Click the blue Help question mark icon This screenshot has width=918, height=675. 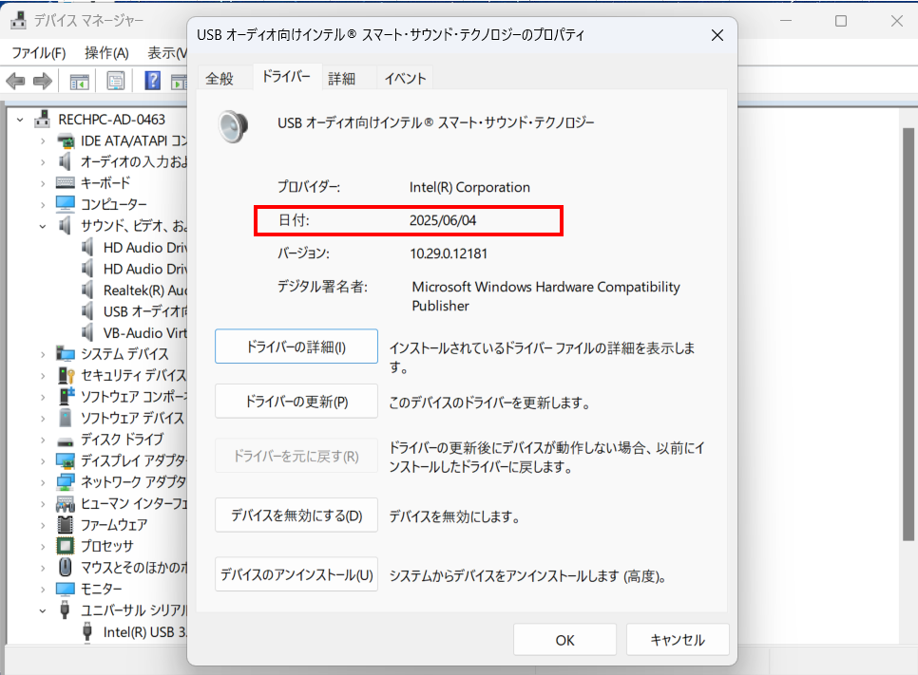point(152,82)
